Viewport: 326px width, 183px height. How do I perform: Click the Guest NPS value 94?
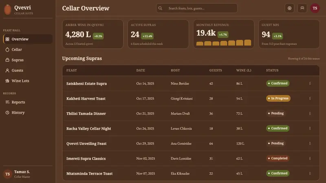(x=266, y=35)
